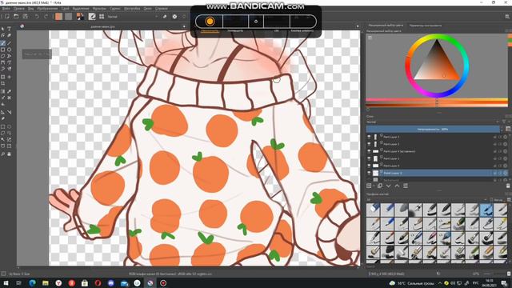Toggle the eraser mode toolbar button

pos(165,16)
